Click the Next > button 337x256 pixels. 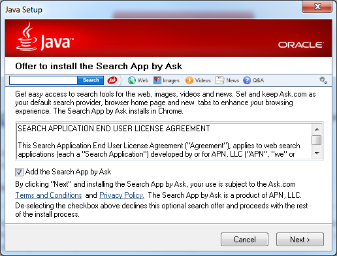[x=300, y=240]
